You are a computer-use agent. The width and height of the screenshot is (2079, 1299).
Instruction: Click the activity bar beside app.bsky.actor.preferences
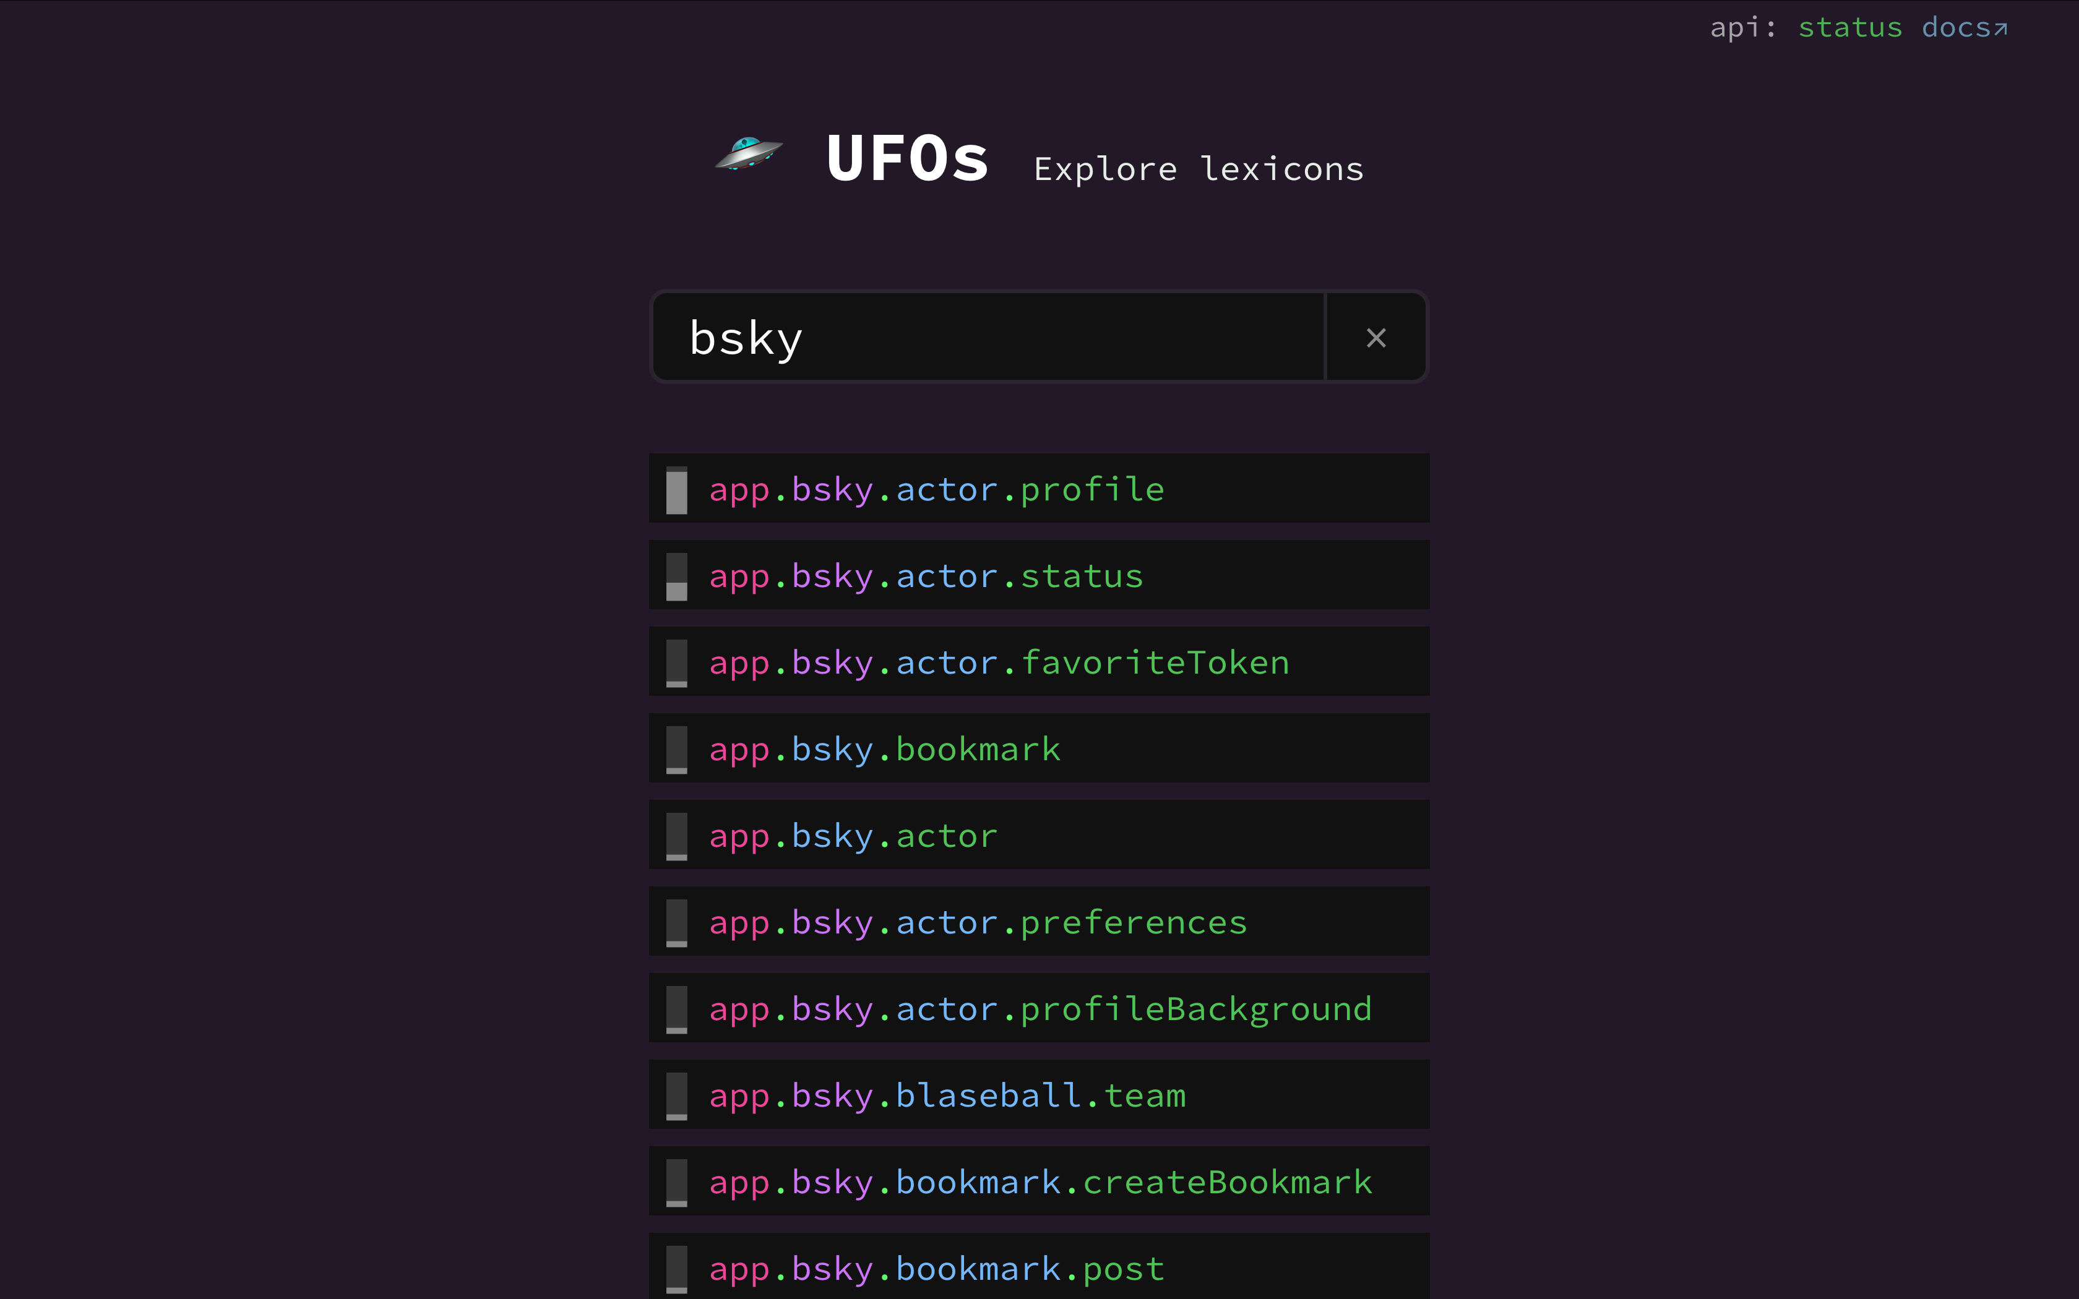coord(677,923)
